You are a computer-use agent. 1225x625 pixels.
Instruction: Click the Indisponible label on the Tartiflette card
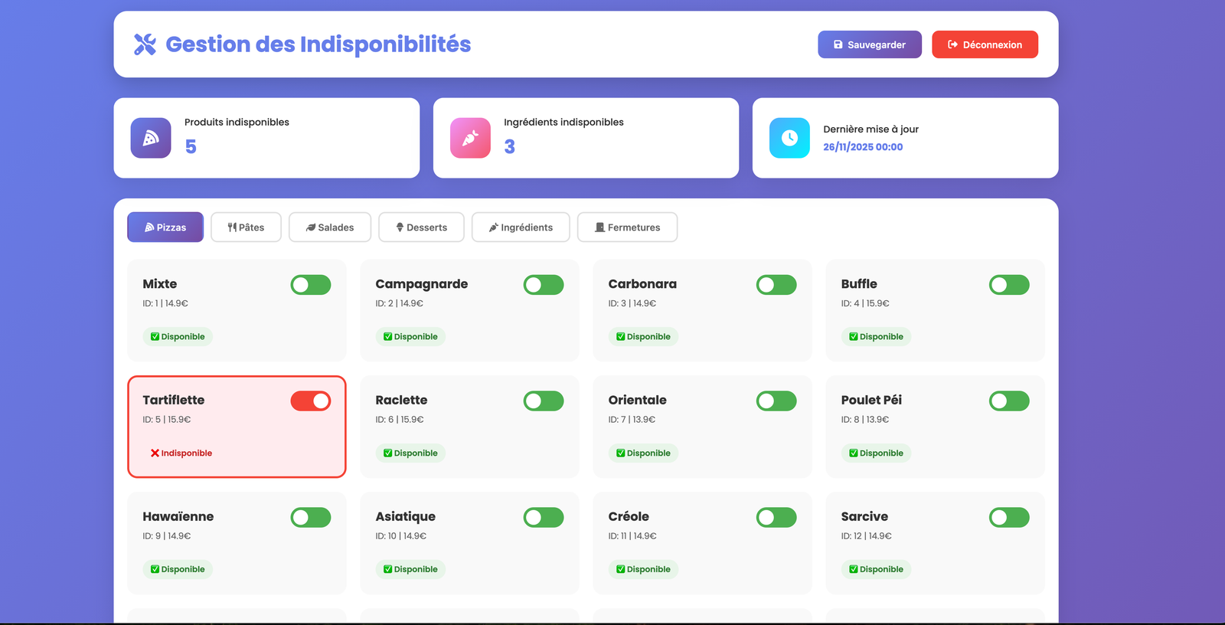181,453
